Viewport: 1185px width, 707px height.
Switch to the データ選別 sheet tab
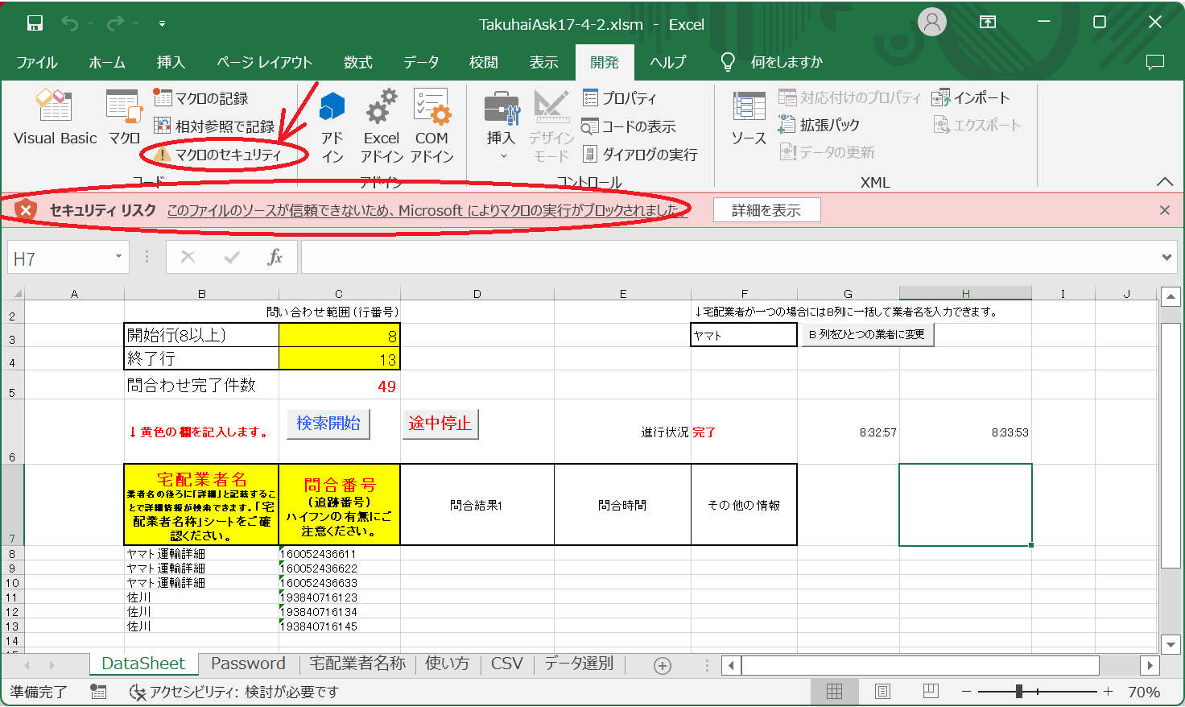pyautogui.click(x=579, y=664)
